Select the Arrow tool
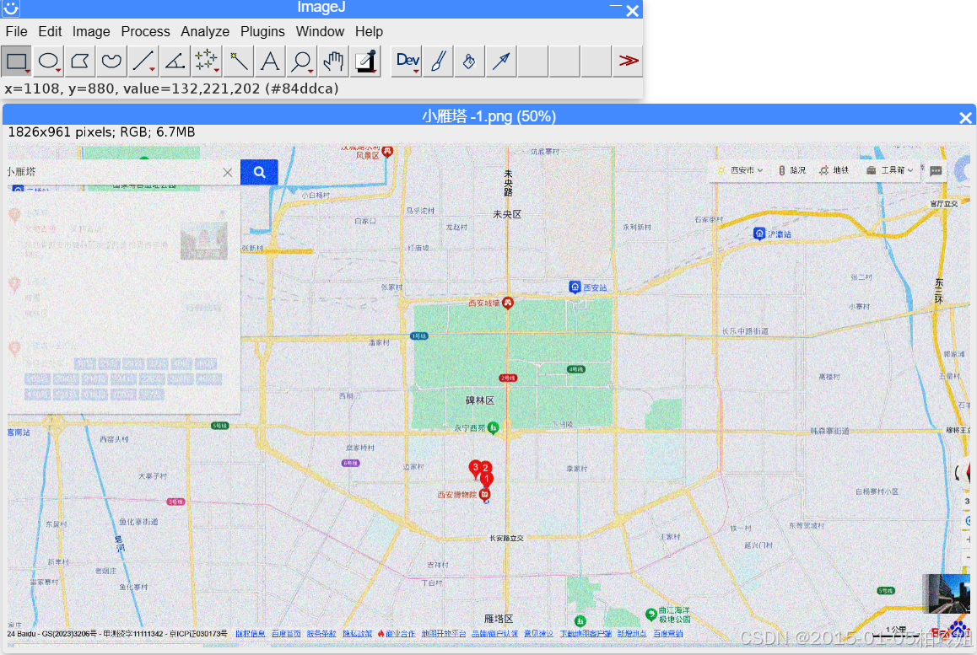The height and width of the screenshot is (655, 977). pyautogui.click(x=502, y=61)
